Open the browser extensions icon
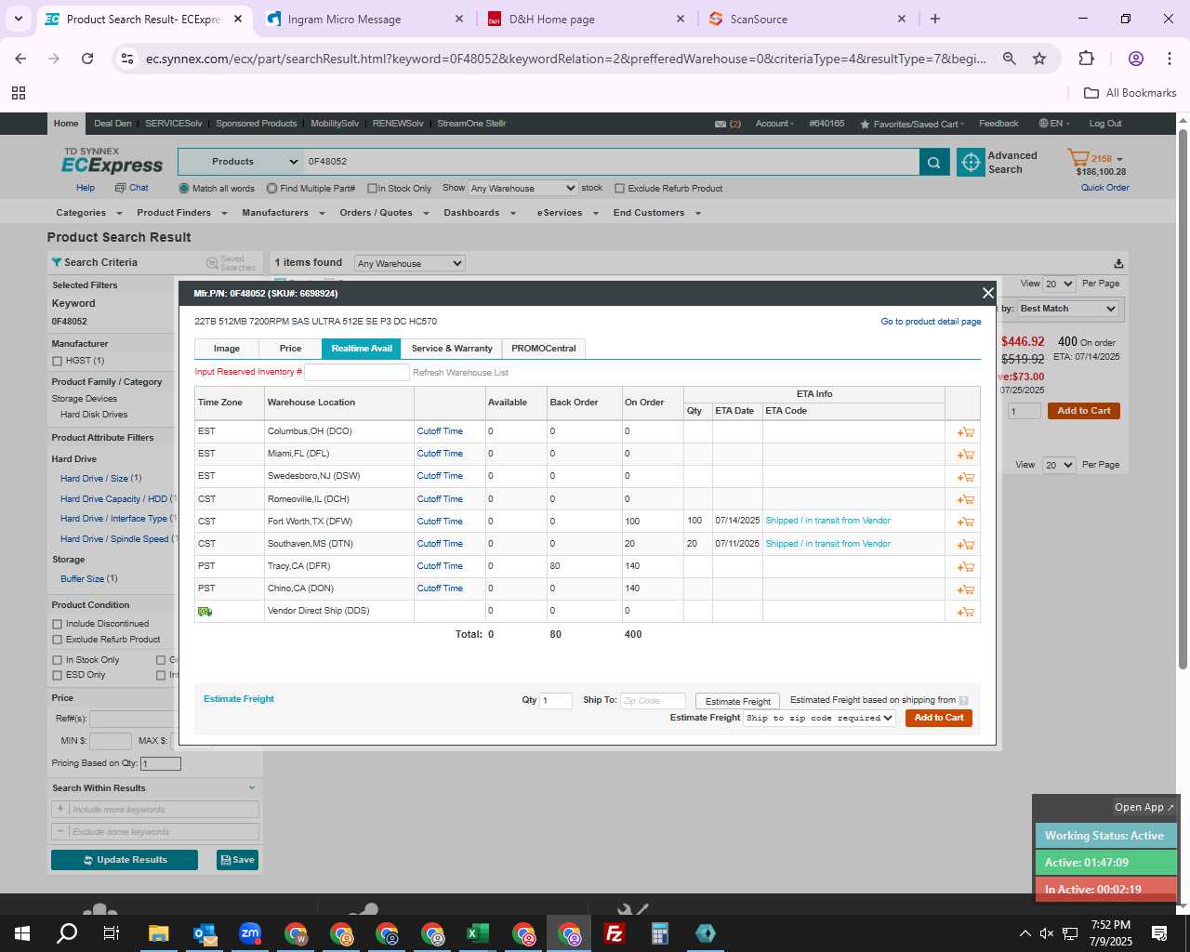 pos(1086,59)
